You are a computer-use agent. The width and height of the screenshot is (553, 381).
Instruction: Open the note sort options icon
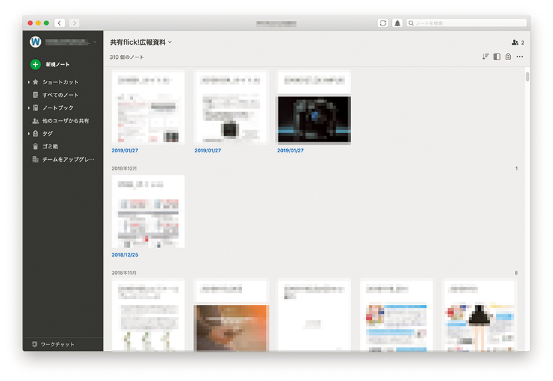(485, 57)
